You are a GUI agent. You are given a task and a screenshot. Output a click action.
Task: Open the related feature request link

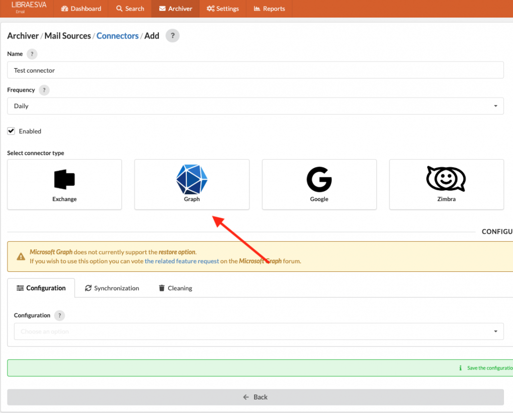(x=181, y=261)
